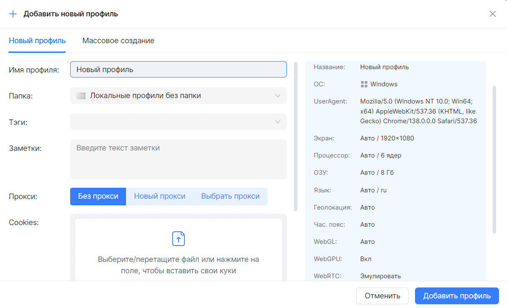Focus the Имя профиля text field
The image size is (507, 308).
(x=178, y=70)
